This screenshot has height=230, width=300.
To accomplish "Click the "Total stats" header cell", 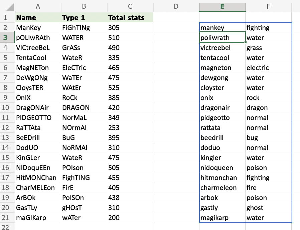I will point(130,18).
